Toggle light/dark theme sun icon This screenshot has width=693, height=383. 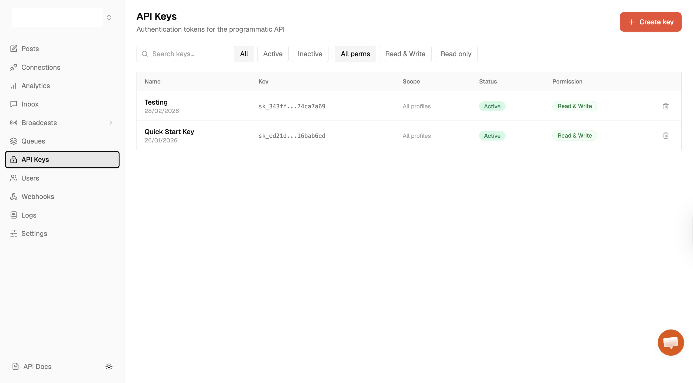[109, 366]
